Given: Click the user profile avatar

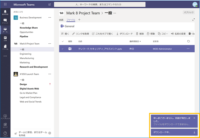Looking at the screenshot, I should [195, 4].
